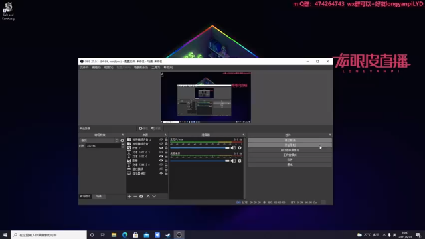Open Salt and Sanctuary desktop shortcut
The image size is (425, 239).
pos(9,11)
